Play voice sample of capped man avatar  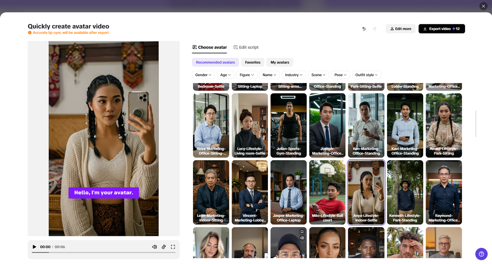tap(302, 238)
